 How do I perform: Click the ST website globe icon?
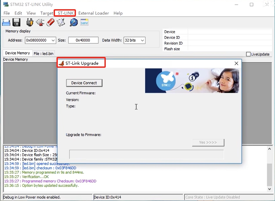[x=74, y=23]
